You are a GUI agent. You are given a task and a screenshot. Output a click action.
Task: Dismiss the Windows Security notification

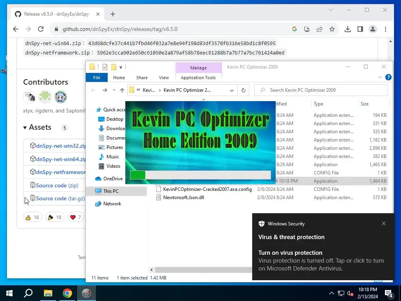point(384,223)
